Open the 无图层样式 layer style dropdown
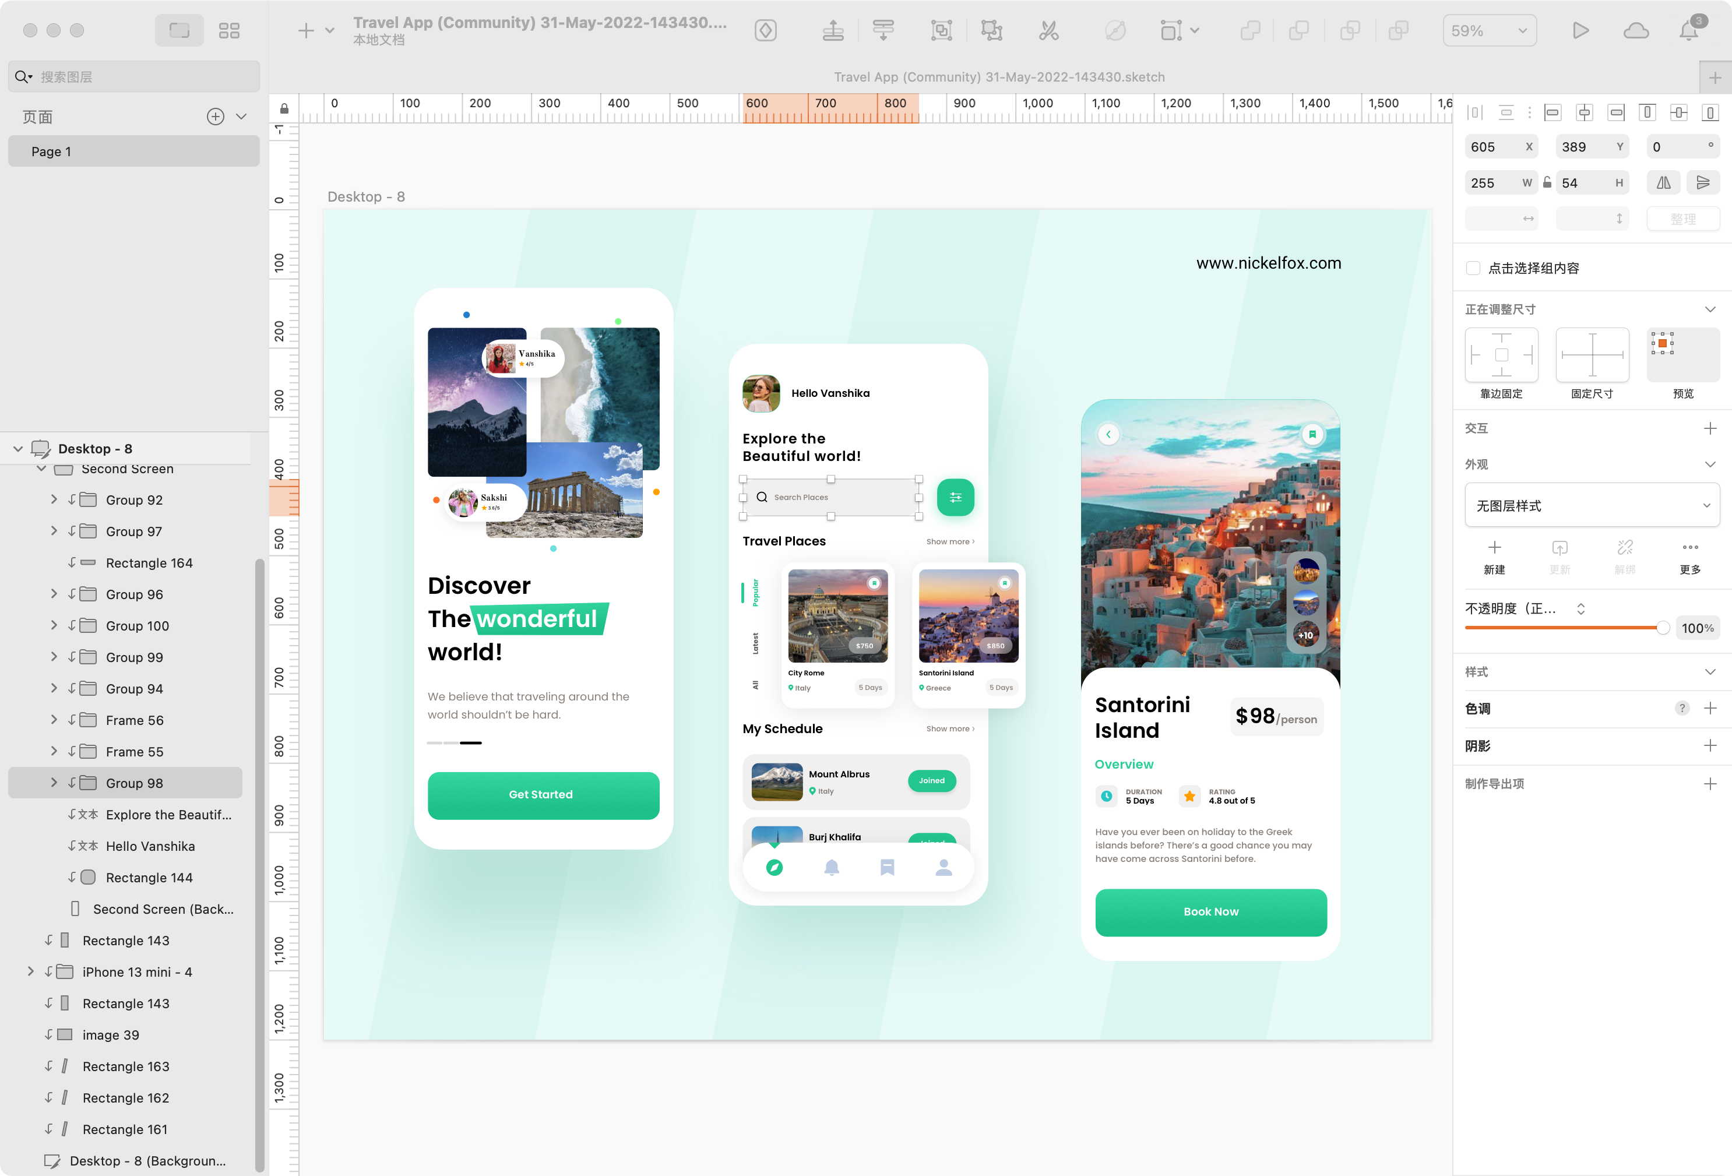 coord(1592,505)
